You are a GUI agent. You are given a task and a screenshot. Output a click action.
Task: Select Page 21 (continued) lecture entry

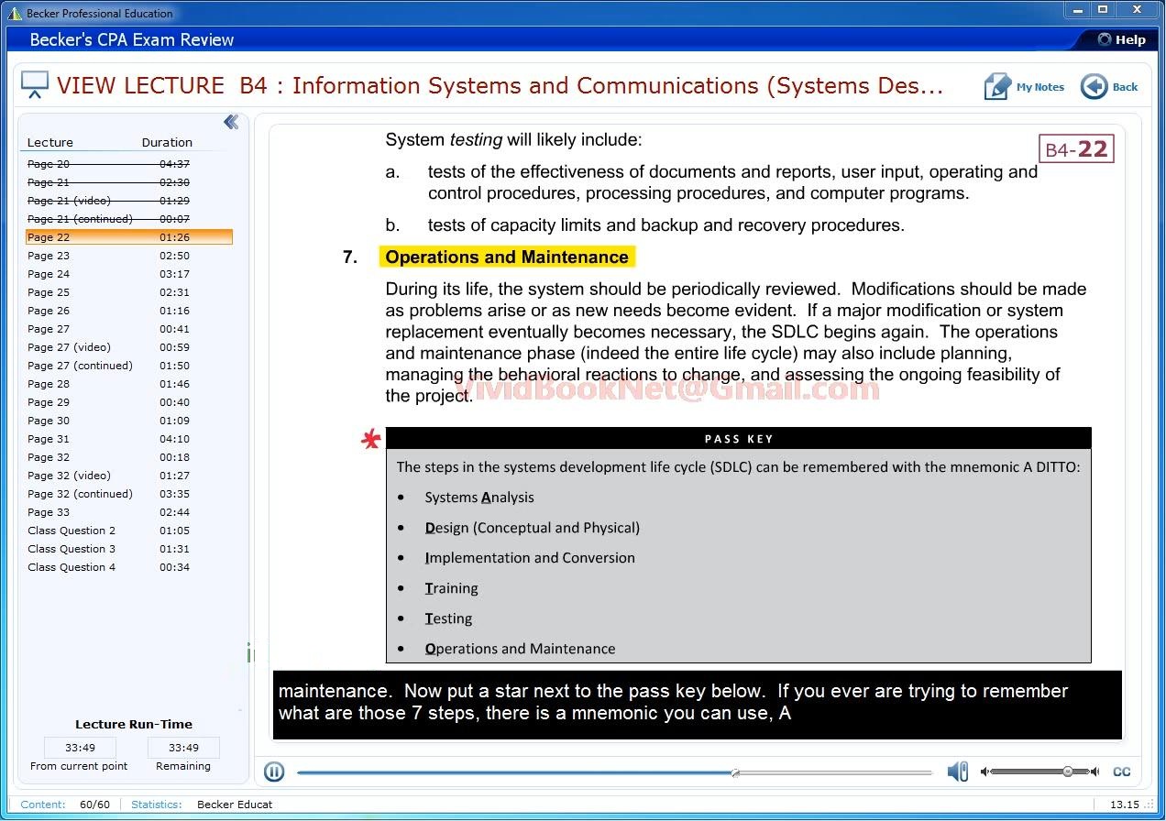click(128, 219)
